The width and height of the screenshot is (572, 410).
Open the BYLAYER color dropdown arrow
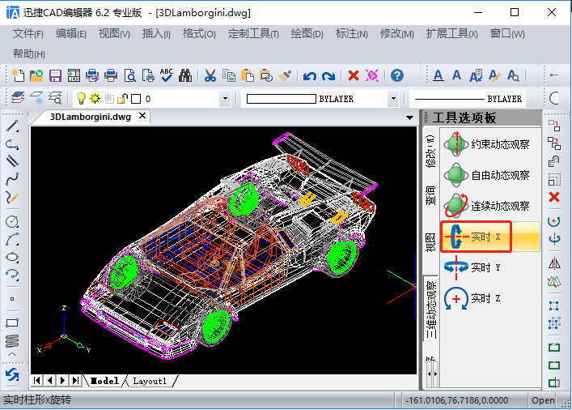[x=393, y=99]
